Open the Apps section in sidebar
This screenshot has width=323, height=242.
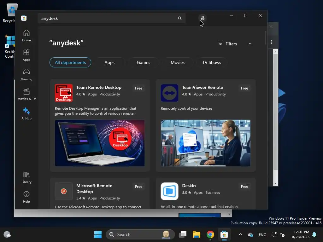[26, 55]
